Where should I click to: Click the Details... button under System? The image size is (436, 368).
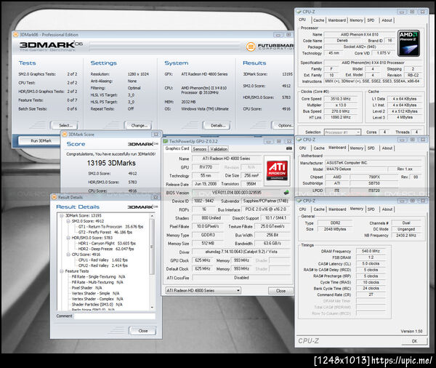point(217,126)
